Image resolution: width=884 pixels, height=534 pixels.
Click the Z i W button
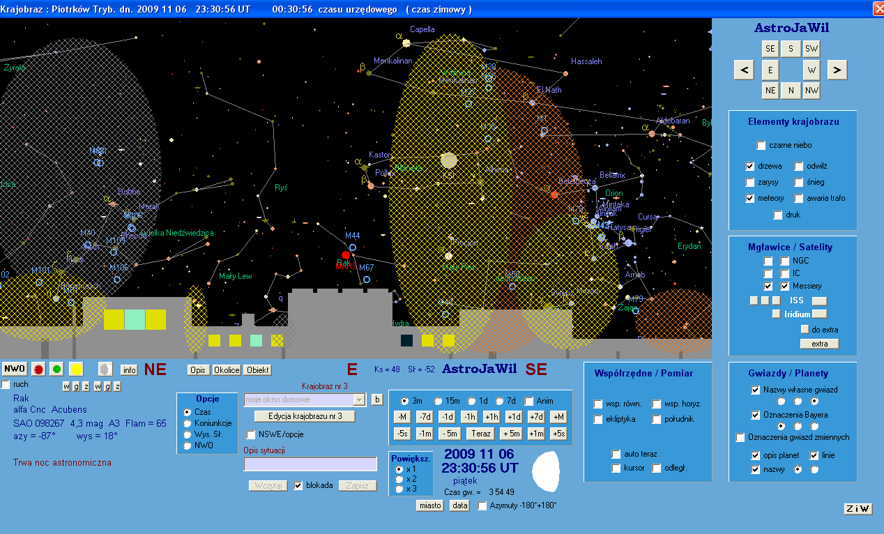[x=858, y=509]
